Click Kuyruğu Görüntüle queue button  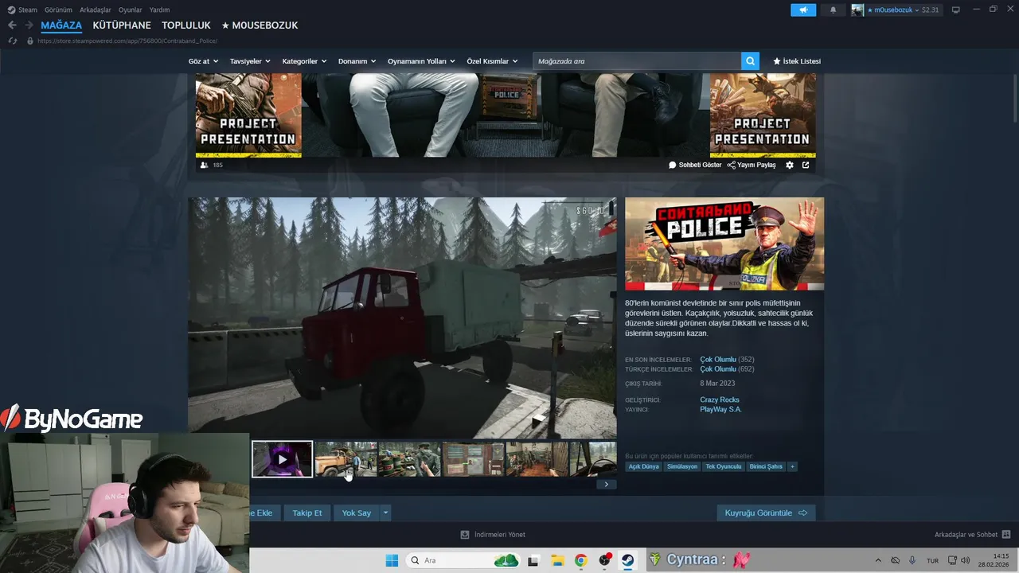(766, 513)
